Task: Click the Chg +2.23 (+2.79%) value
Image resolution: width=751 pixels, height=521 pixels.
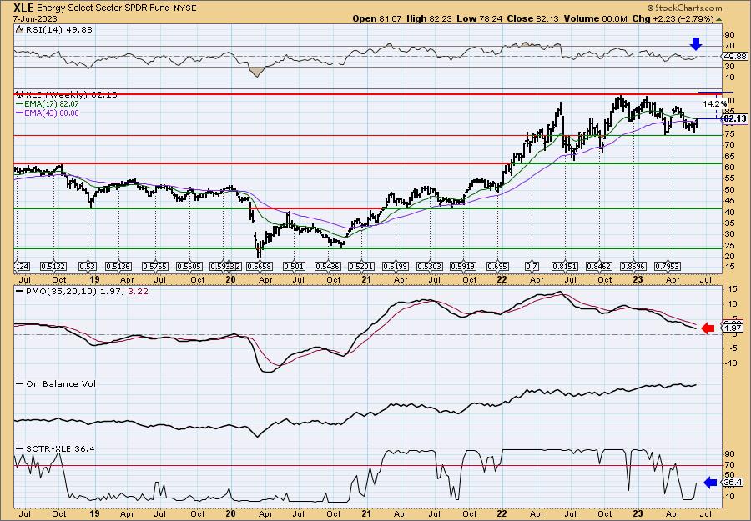Action: [673, 18]
